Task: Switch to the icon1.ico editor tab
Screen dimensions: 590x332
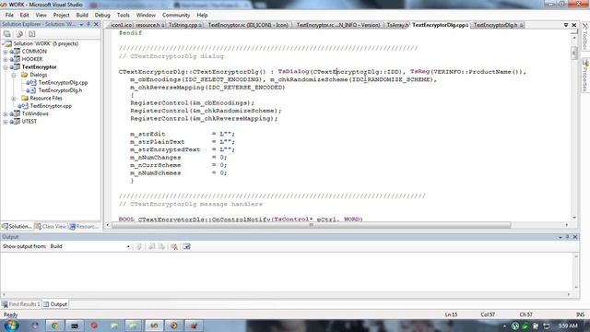Action: pyautogui.click(x=121, y=25)
